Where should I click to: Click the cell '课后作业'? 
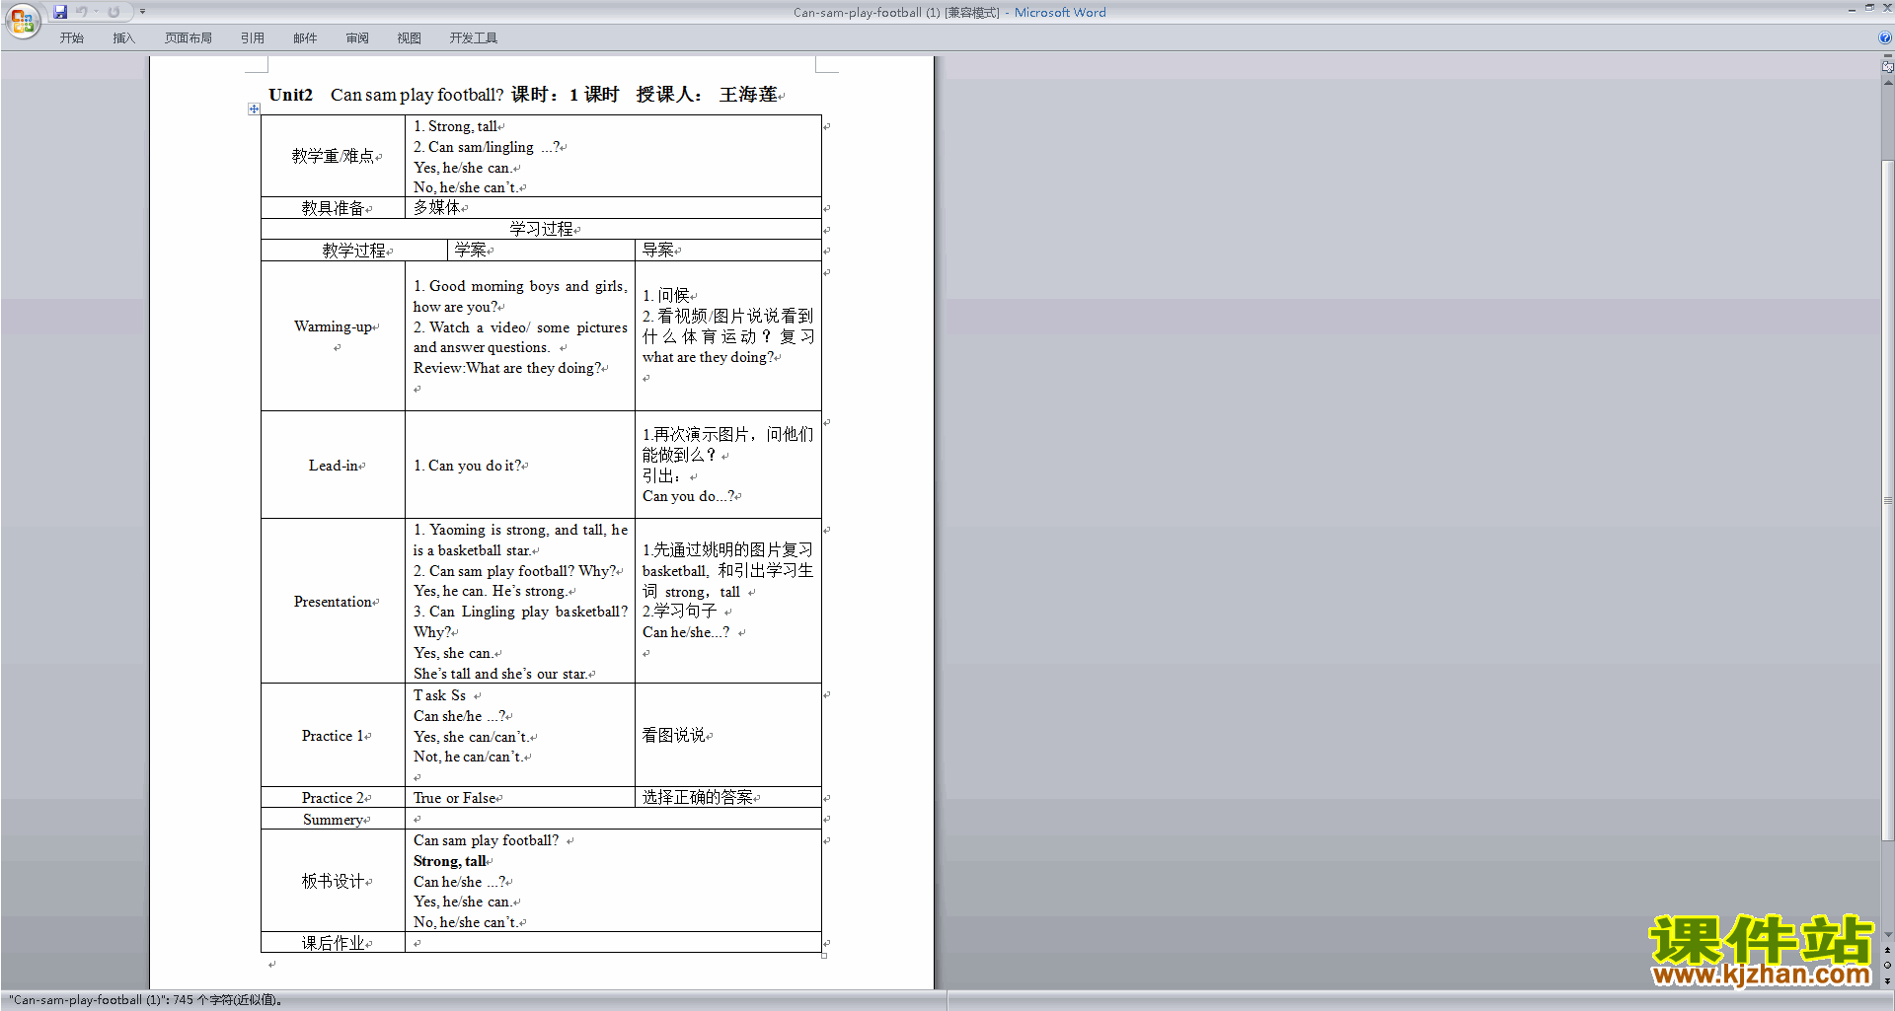333,943
